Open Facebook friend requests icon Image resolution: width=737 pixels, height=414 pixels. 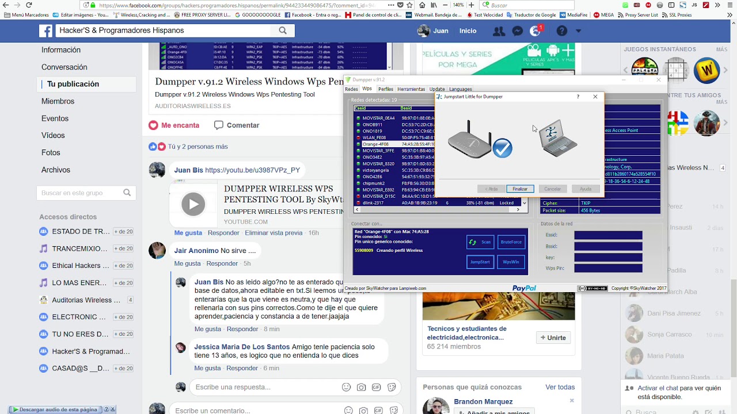[x=499, y=31]
